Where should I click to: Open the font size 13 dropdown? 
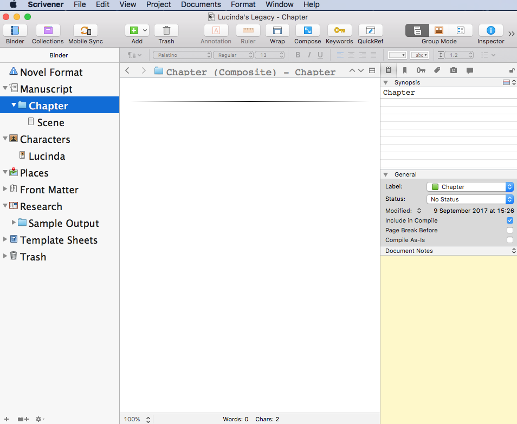[x=270, y=55]
